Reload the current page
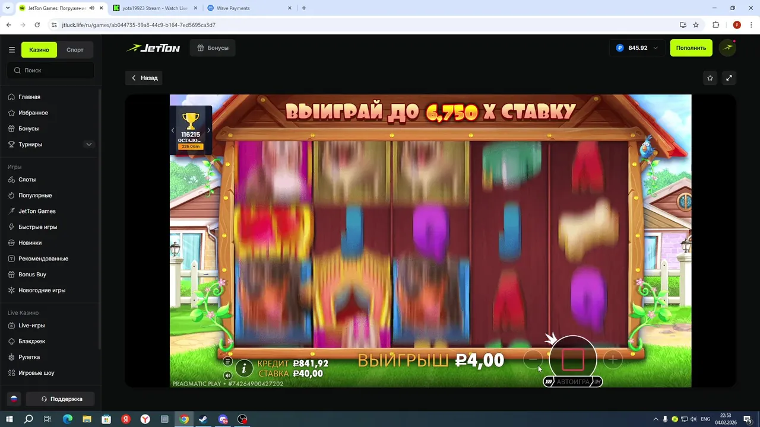Image resolution: width=760 pixels, height=427 pixels. (37, 25)
